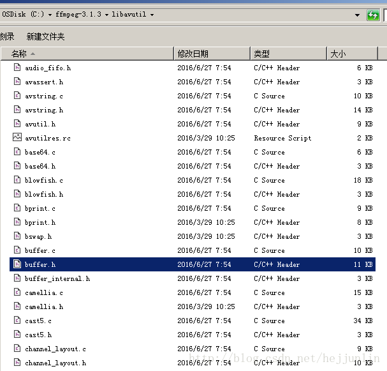Select file name camellia.c
The width and height of the screenshot is (387, 371).
point(44,293)
